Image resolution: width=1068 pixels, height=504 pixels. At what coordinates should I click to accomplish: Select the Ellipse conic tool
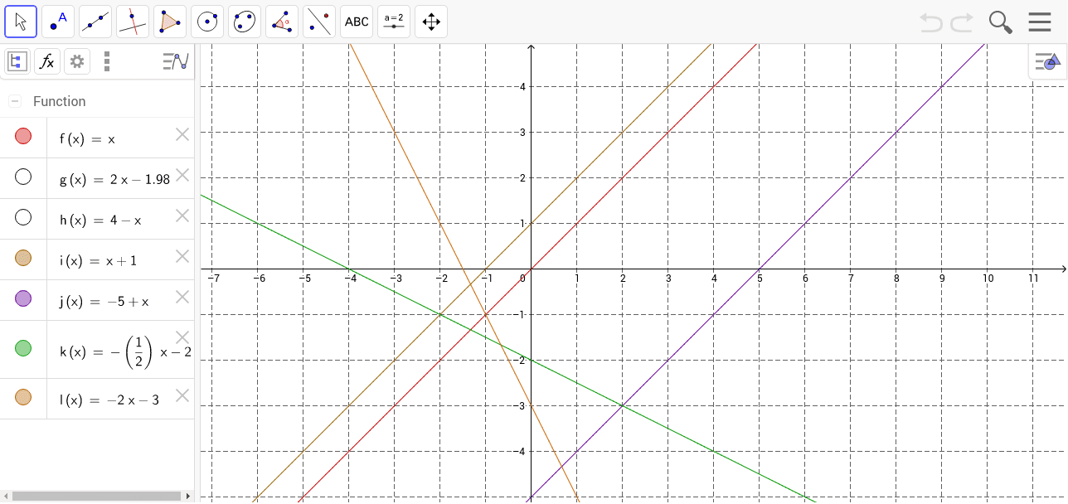click(x=245, y=22)
